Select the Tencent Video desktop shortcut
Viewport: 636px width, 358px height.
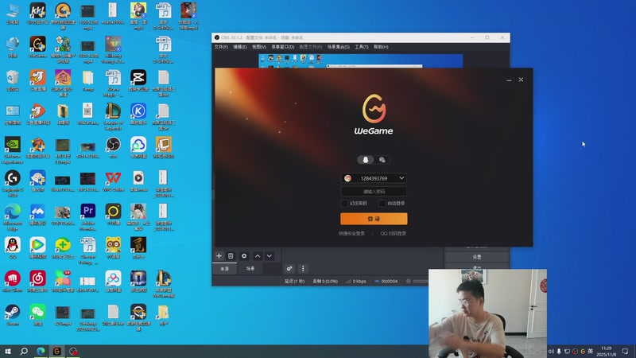tap(37, 248)
